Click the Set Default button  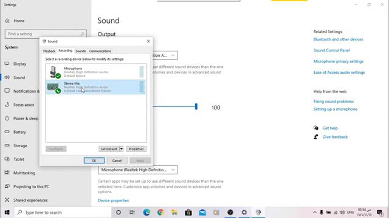(109, 149)
